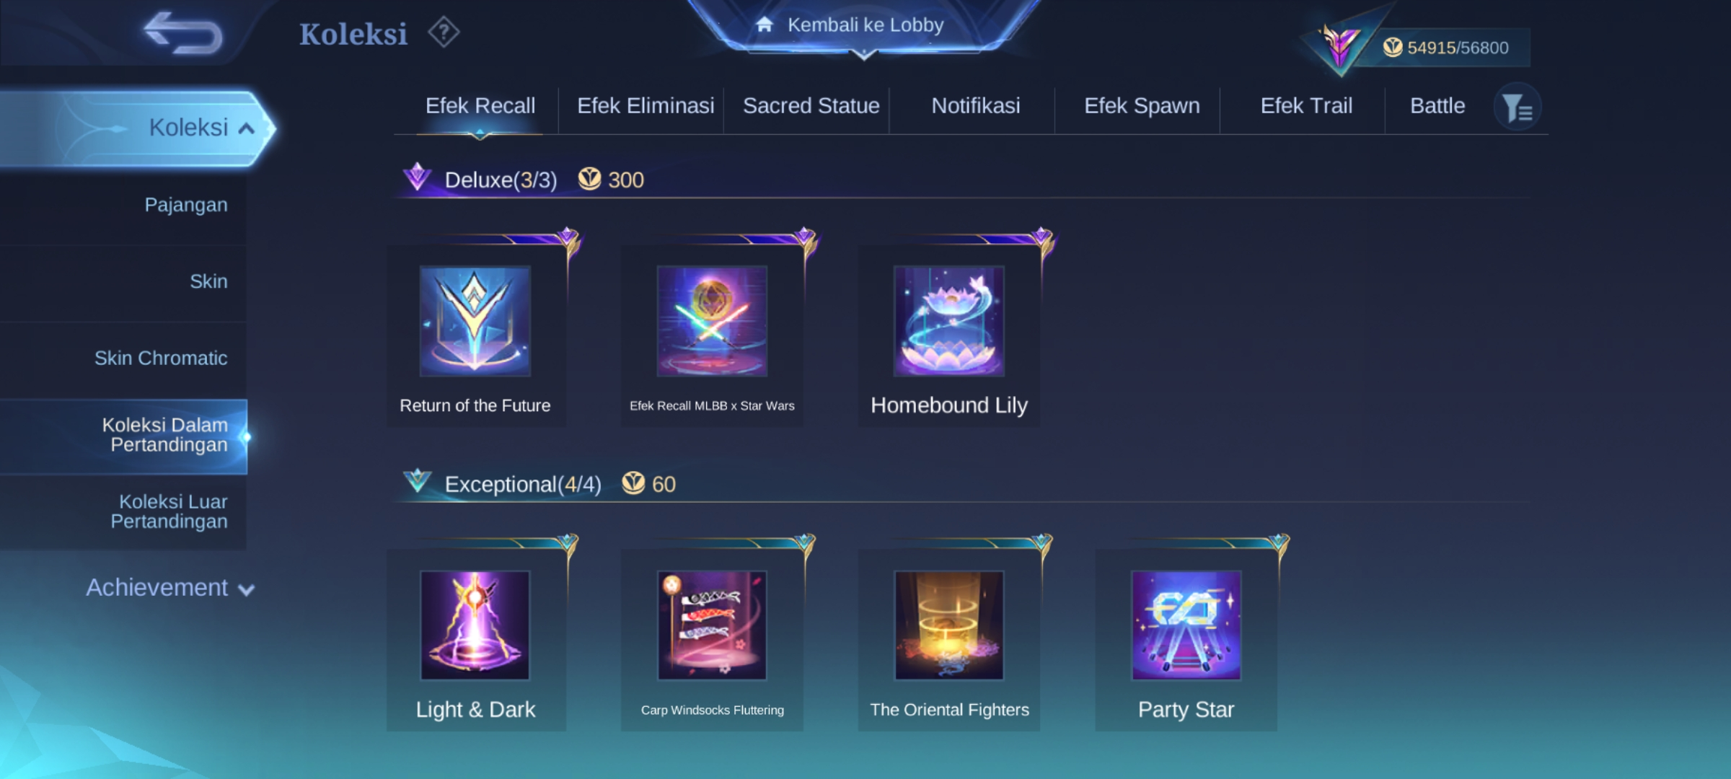
Task: Pick the Party Star recall effect
Action: click(x=1186, y=641)
